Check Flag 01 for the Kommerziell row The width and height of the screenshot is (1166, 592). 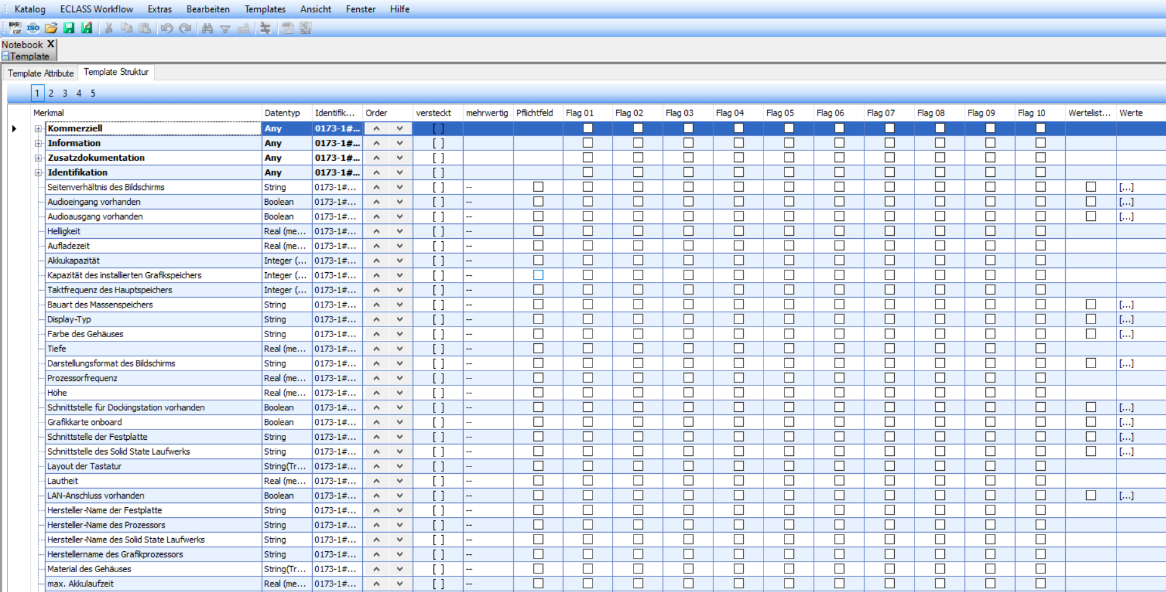588,128
